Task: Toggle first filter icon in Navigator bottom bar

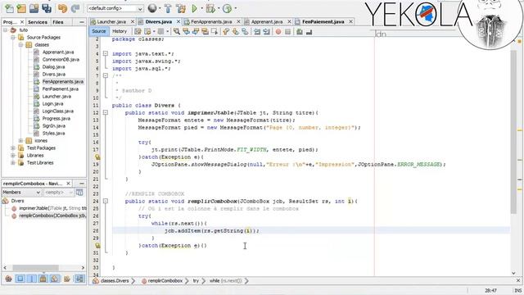Action: click(x=9, y=279)
